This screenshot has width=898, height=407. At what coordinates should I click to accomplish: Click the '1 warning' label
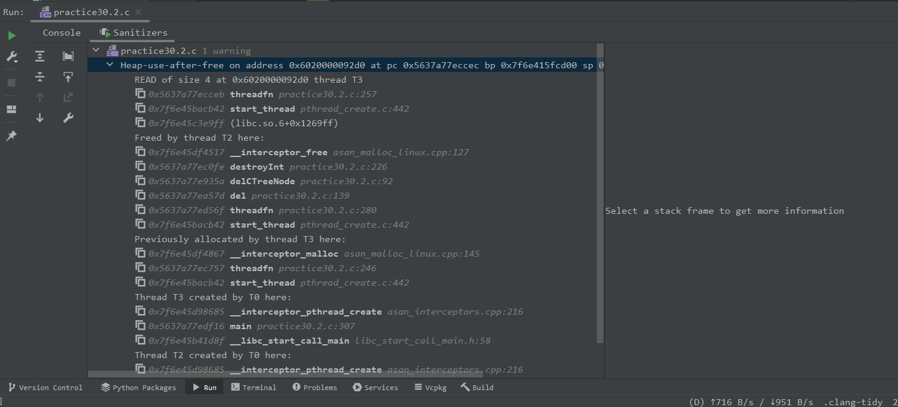[x=226, y=51]
